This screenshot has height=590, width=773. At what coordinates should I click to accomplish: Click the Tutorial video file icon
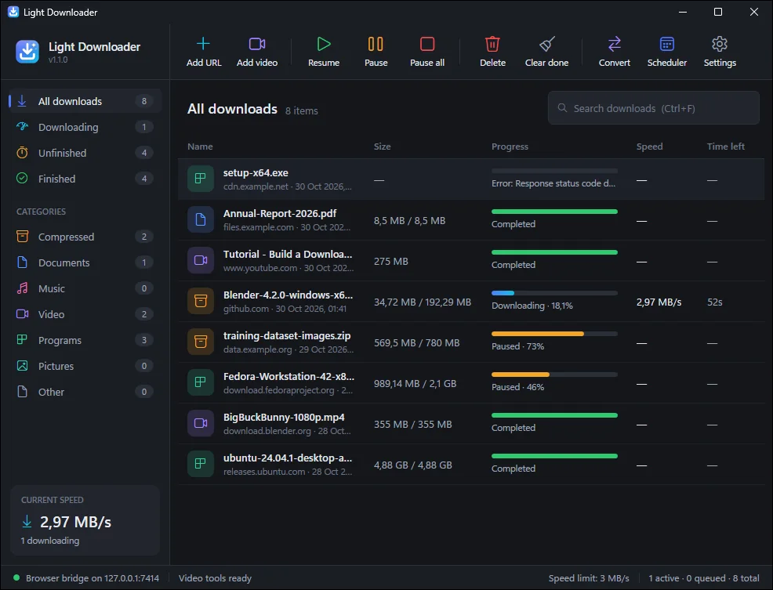coord(200,260)
